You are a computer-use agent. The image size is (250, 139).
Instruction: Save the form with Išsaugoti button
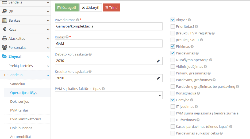[67, 7]
